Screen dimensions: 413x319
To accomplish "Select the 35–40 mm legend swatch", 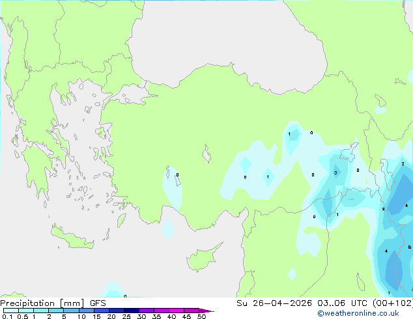I will [161, 311].
